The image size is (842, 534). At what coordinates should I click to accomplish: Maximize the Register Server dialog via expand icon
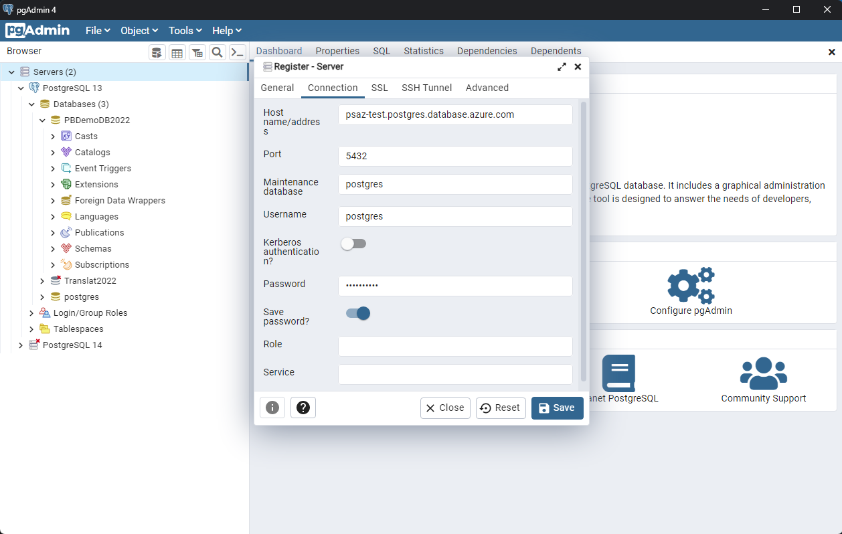[562, 67]
